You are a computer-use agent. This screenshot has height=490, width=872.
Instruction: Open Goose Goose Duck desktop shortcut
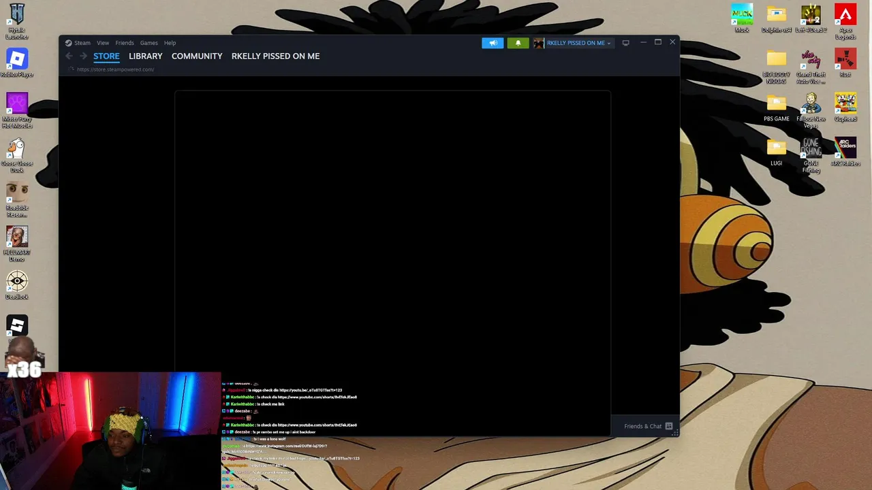click(17, 155)
